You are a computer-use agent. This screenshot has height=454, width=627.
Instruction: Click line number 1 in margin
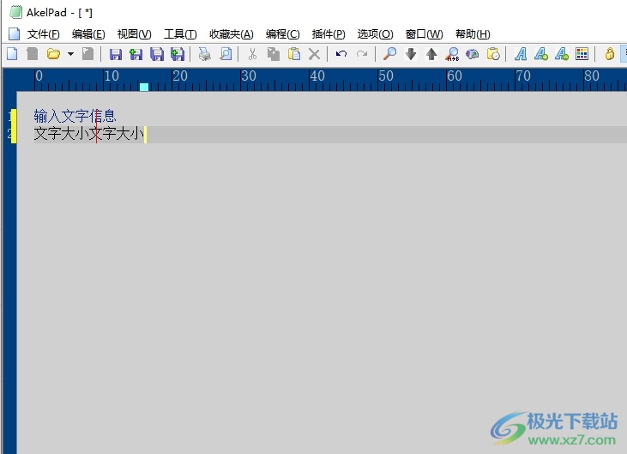click(x=10, y=117)
